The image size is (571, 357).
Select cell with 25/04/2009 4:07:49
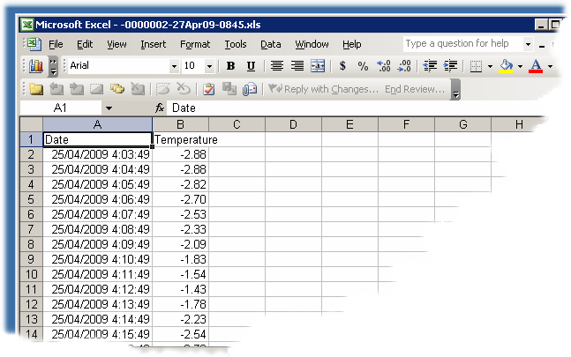pos(97,214)
